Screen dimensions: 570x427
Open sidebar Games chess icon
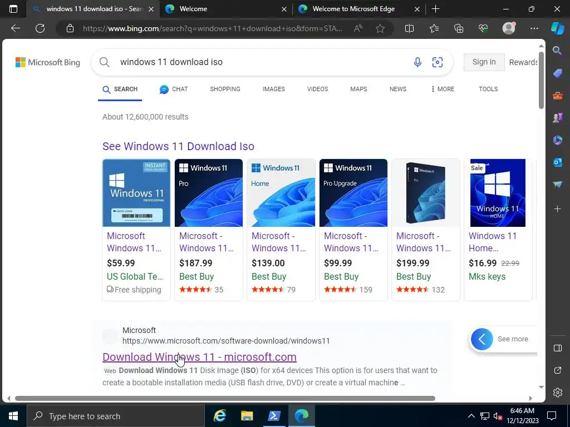(558, 118)
